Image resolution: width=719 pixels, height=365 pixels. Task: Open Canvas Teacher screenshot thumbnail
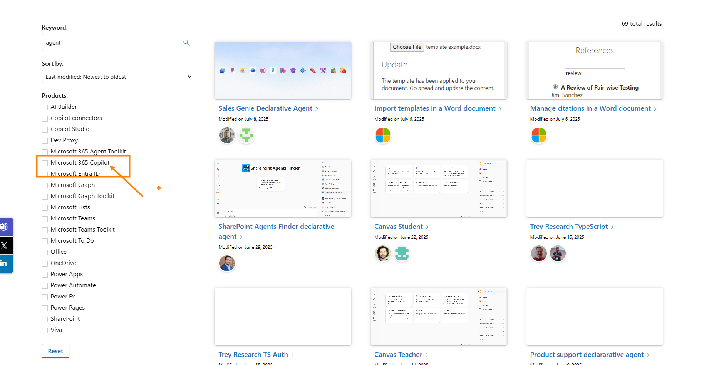(439, 317)
